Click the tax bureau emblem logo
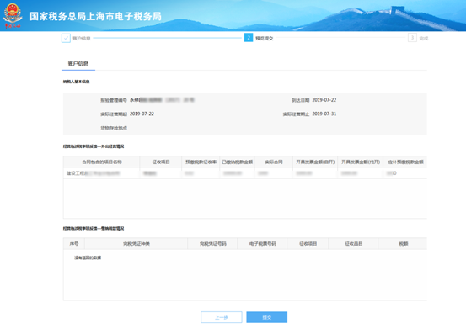 (x=12, y=15)
